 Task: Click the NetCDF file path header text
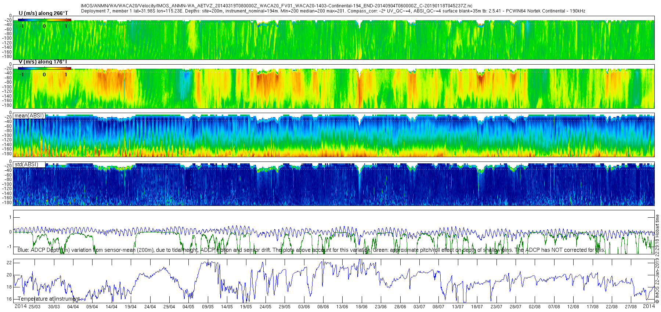pyautogui.click(x=277, y=6)
